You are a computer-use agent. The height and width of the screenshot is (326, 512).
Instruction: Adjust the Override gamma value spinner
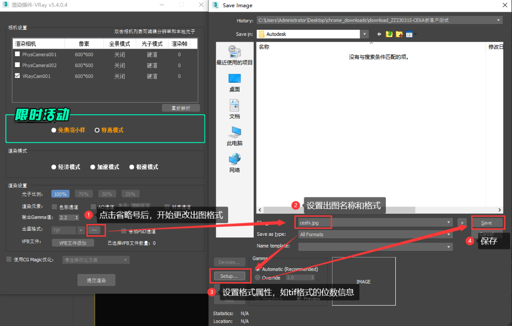313,277
